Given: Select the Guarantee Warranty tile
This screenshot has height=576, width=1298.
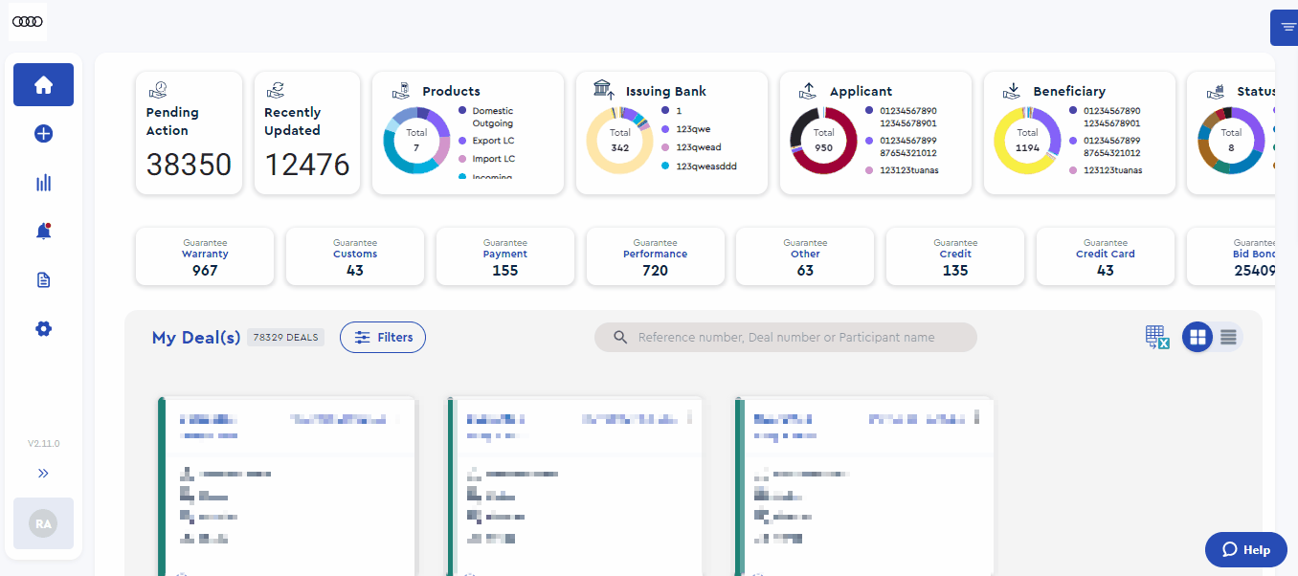Looking at the screenshot, I should pyautogui.click(x=205, y=256).
